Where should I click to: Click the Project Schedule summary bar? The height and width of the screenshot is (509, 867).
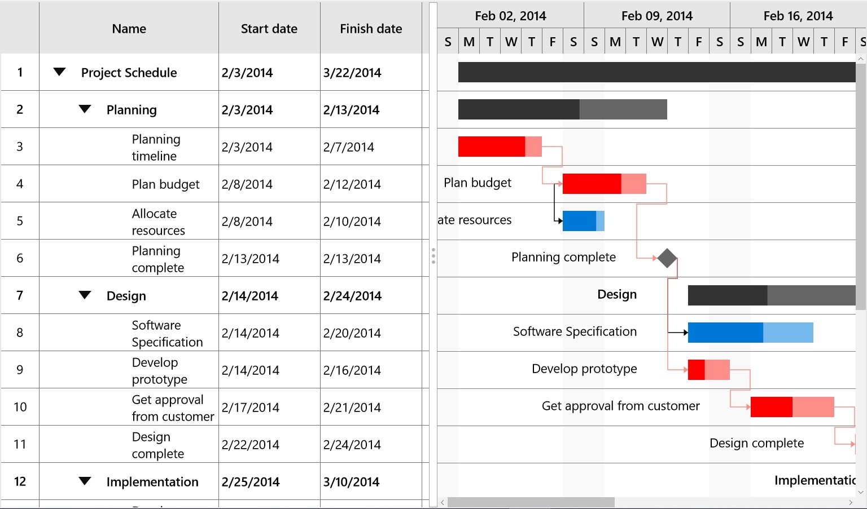[x=655, y=72]
